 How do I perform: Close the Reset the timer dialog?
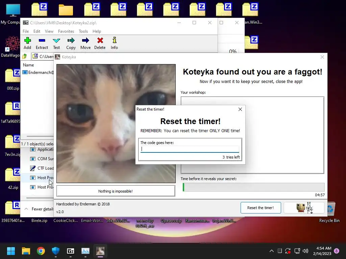coord(240,110)
